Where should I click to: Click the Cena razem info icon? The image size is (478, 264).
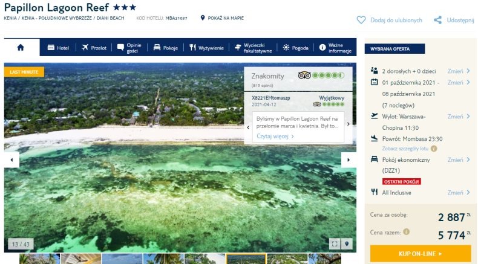406,232
